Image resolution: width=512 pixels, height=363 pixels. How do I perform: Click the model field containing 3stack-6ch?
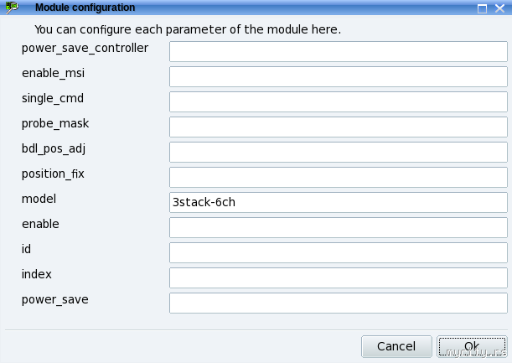(338, 203)
